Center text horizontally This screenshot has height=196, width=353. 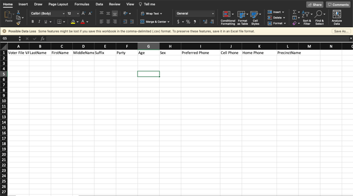[108, 22]
